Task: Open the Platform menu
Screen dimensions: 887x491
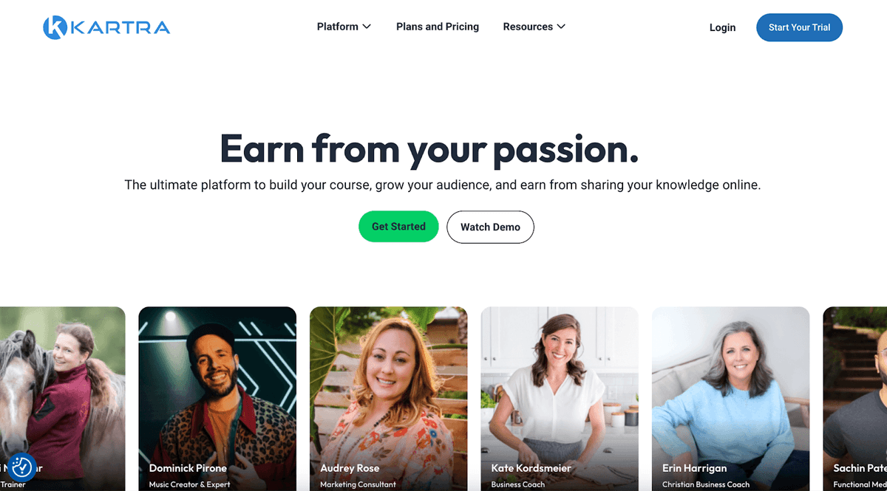Action: tap(344, 27)
